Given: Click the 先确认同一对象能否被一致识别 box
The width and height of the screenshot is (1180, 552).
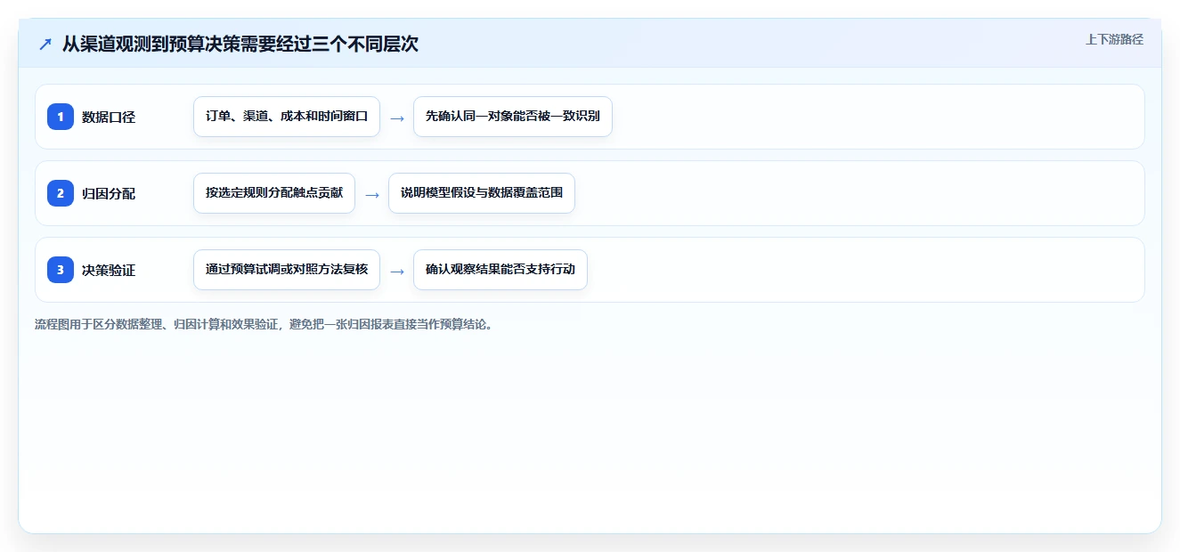Looking at the screenshot, I should tap(513, 117).
